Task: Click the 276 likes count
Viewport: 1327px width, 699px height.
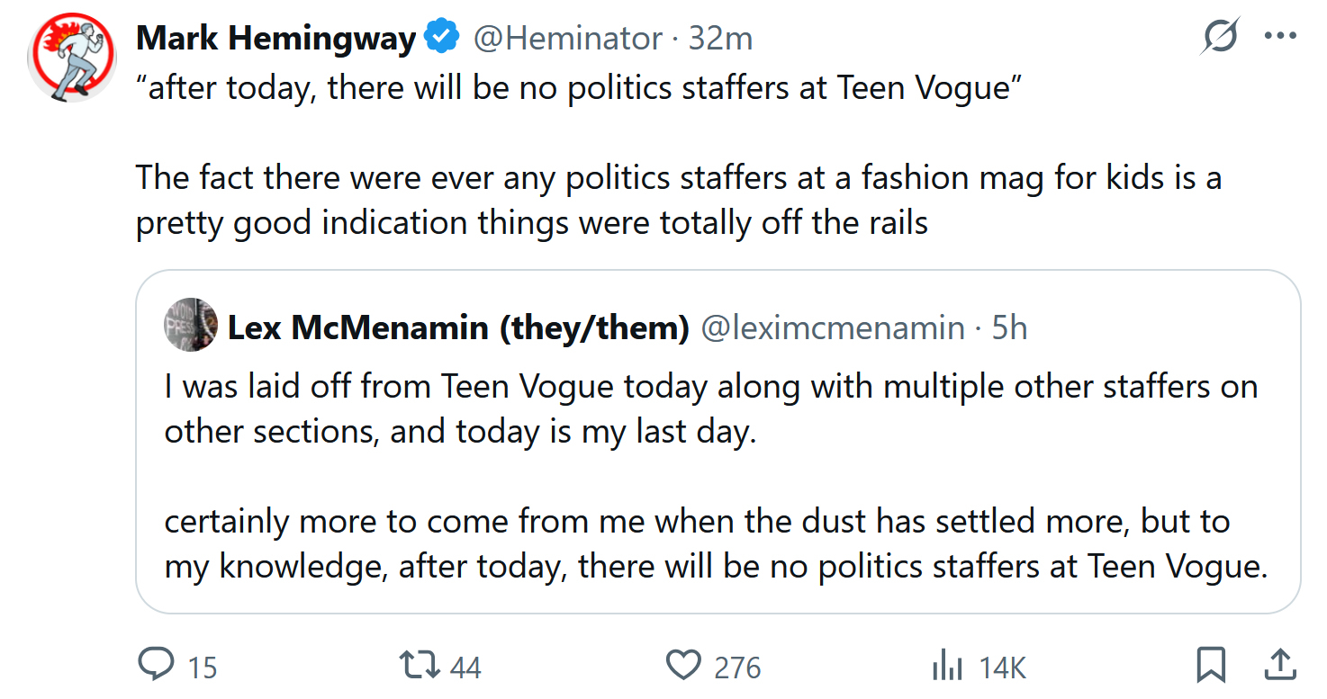Action: 737,668
